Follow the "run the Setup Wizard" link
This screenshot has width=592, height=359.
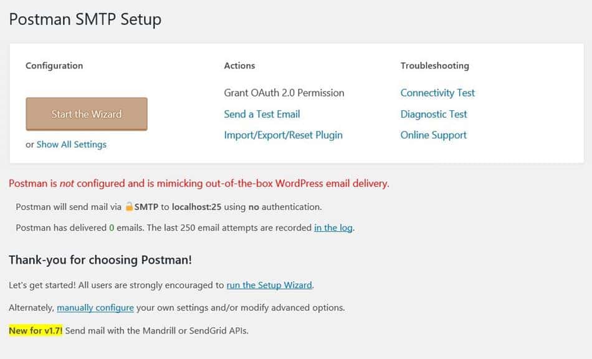[x=269, y=285]
